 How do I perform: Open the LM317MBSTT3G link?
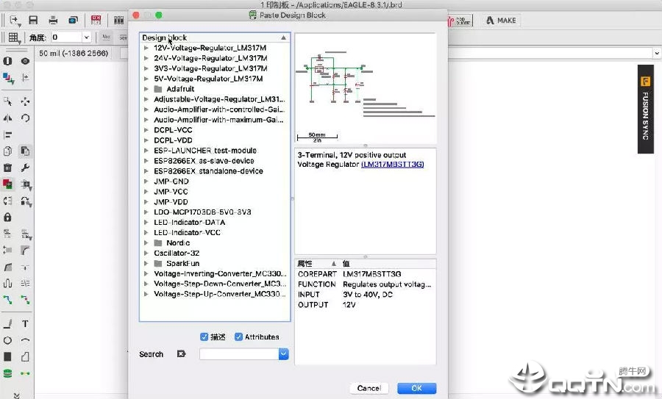click(393, 165)
